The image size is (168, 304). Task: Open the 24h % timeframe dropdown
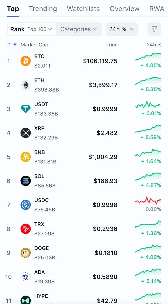122,29
